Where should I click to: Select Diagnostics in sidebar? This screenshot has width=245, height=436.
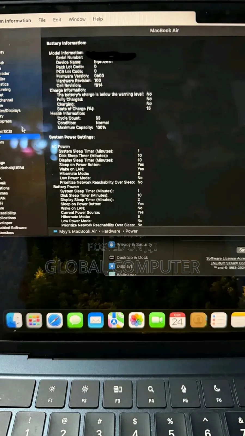4,84
